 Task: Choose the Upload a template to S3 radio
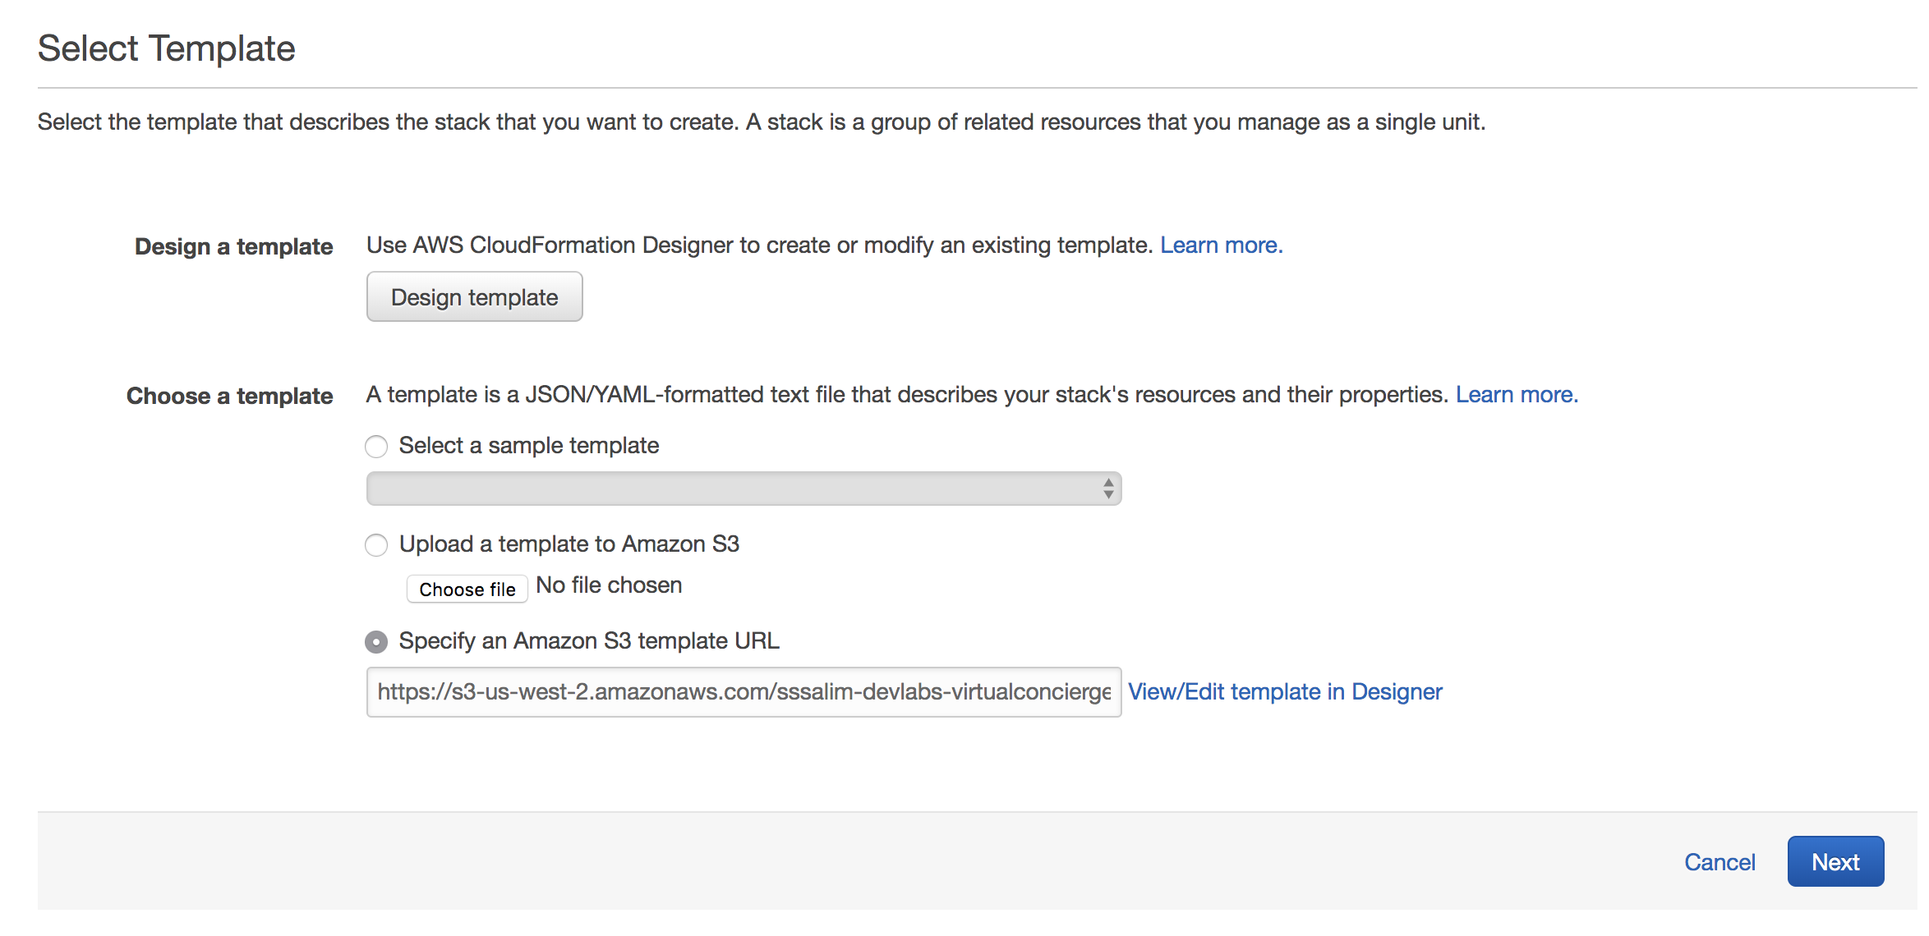pyautogui.click(x=376, y=545)
